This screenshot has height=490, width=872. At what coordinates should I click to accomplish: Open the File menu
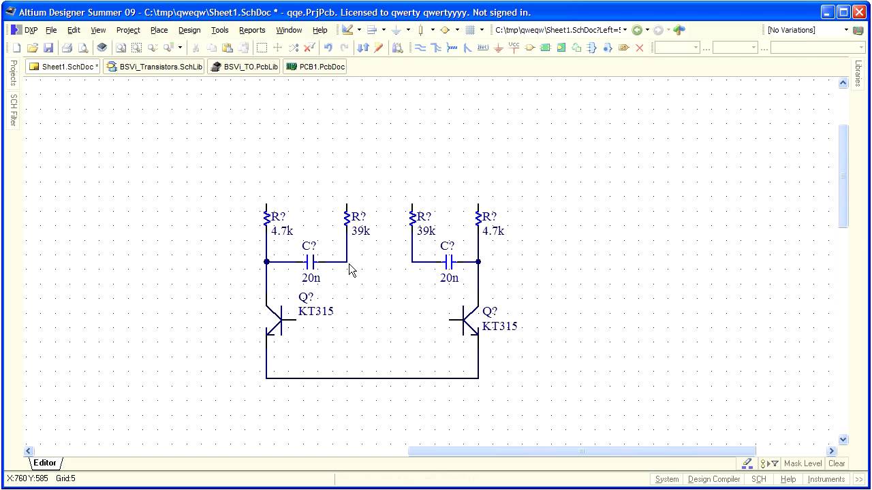tap(51, 30)
